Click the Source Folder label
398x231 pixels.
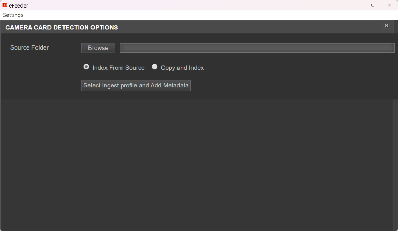29,47
